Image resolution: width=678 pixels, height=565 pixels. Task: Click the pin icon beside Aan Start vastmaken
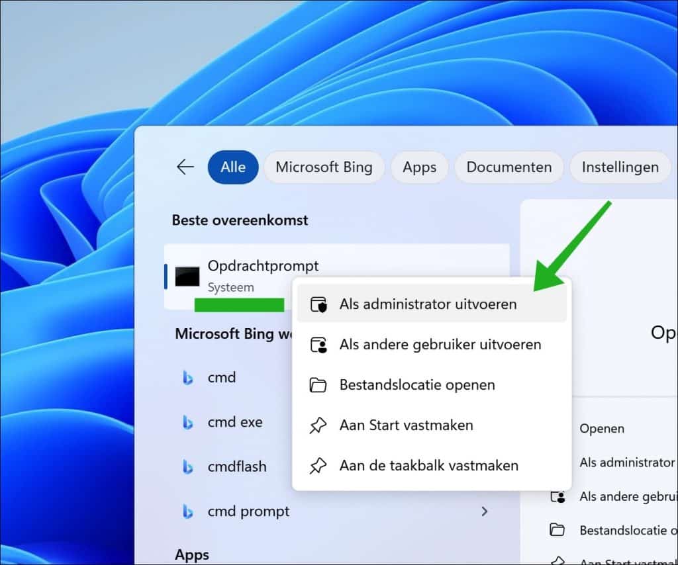318,425
